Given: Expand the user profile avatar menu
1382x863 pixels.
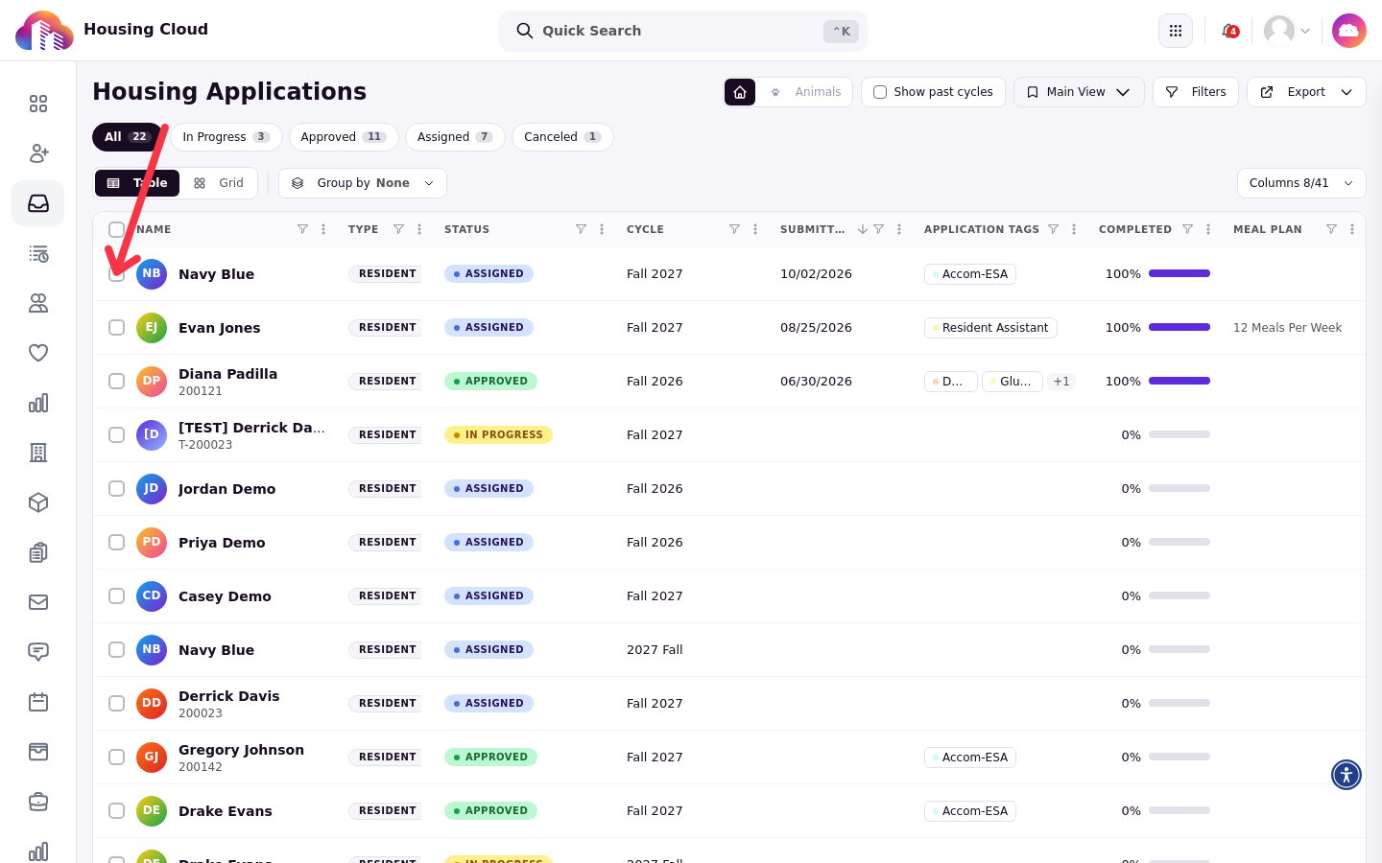Looking at the screenshot, I should click(x=1287, y=31).
